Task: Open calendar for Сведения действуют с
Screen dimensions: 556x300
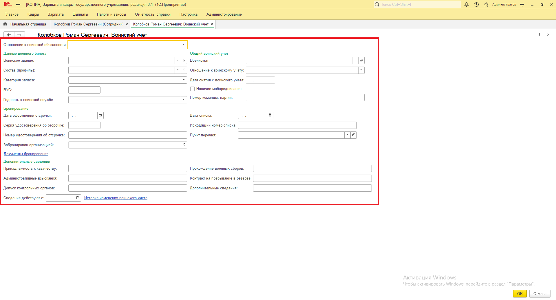Action: point(78,198)
